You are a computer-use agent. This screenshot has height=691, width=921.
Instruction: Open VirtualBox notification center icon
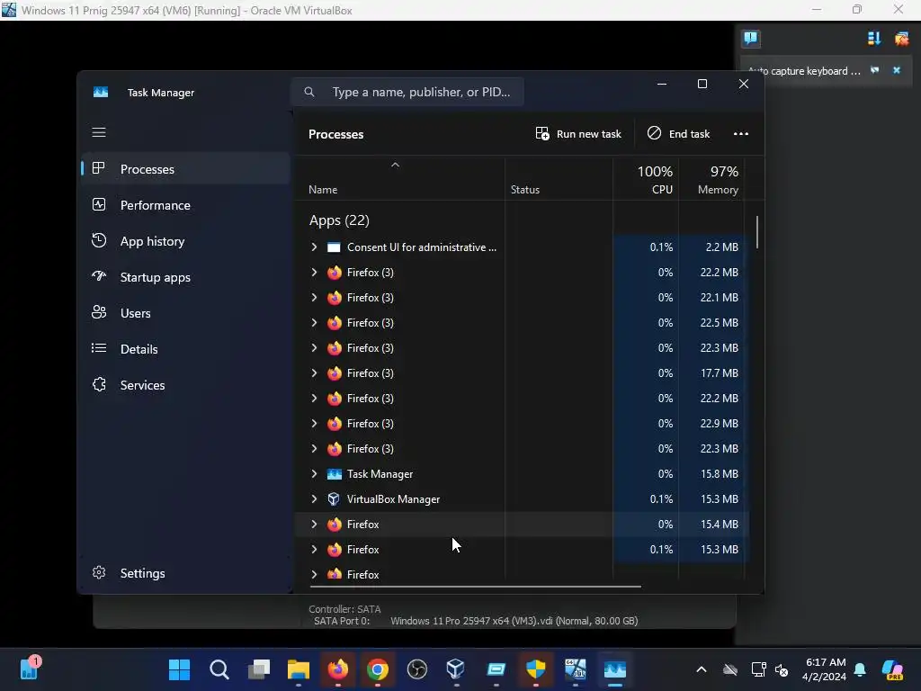751,39
